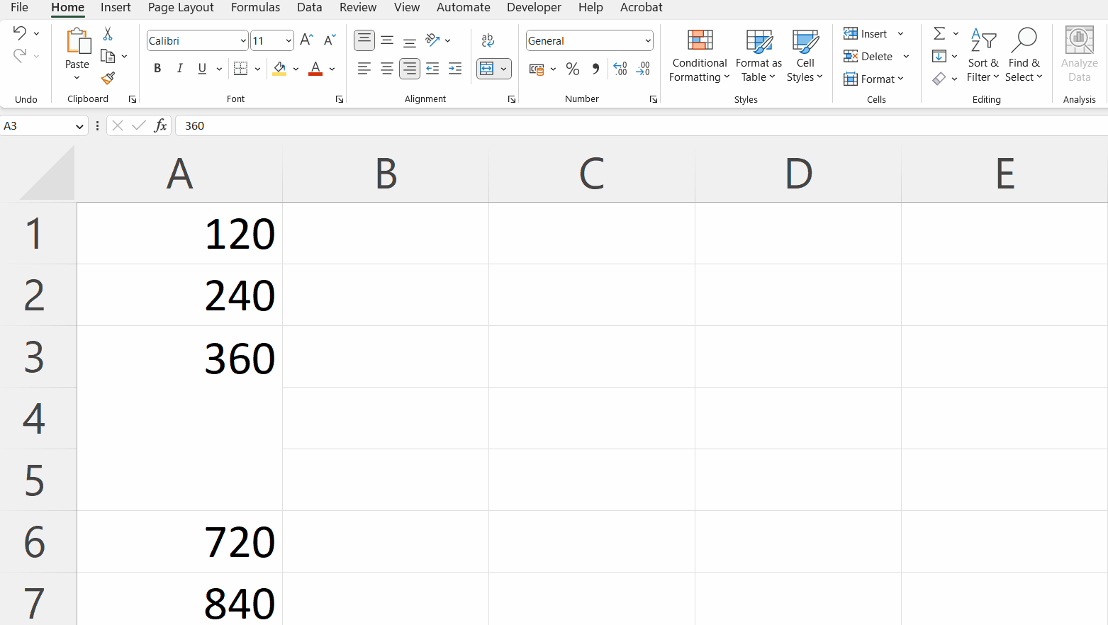Expand the Fill Color dropdown arrow
Screen dimensions: 1108x625
click(296, 69)
